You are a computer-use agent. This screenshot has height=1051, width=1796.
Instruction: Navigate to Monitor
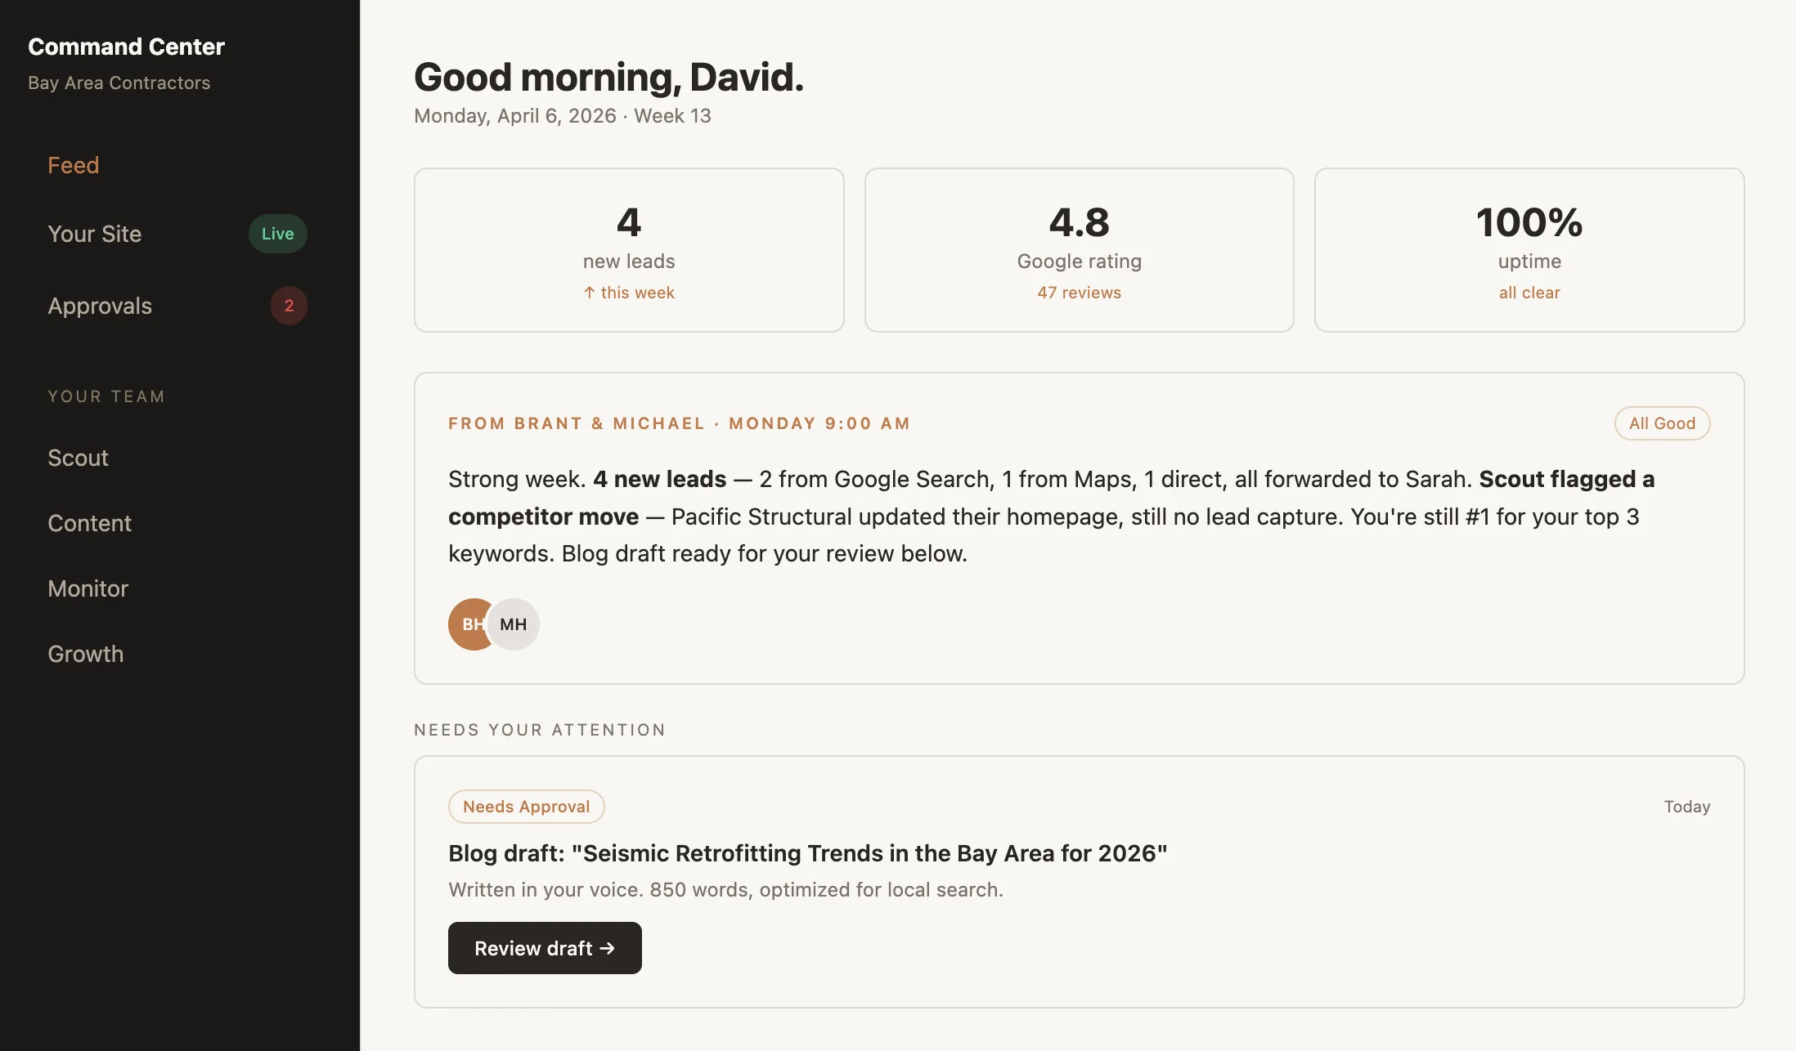coord(88,588)
